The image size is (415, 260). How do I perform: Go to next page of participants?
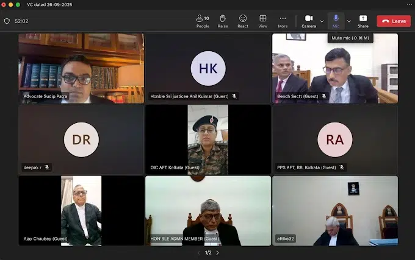point(217,253)
